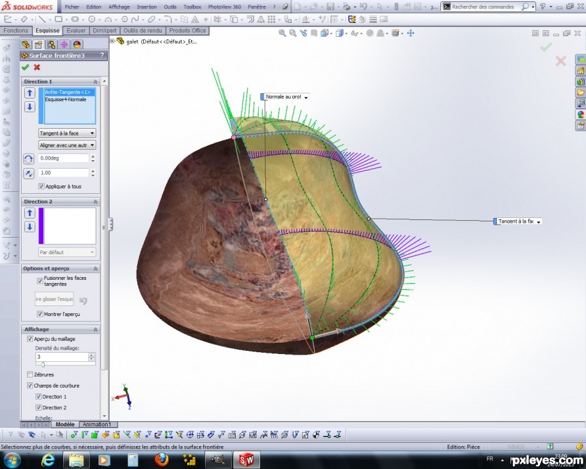Screen dimensions: 586x469
Task: Select the Spline sketch tool
Action: (135, 19)
